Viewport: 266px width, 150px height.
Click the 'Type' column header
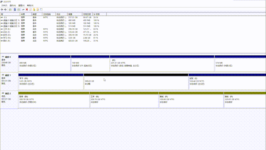(x=37, y=14)
